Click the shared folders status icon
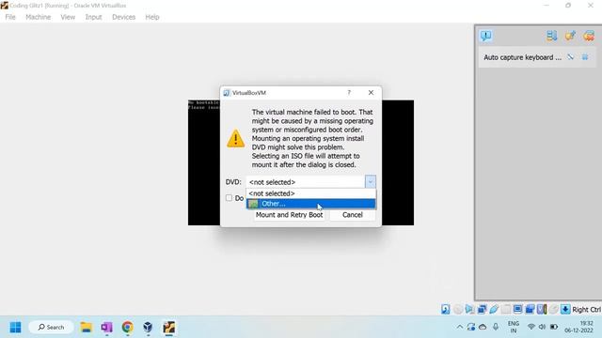Screen dimensions: 602x338 click(x=506, y=309)
